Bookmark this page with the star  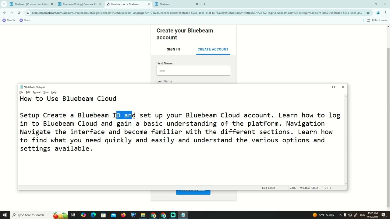368,13
